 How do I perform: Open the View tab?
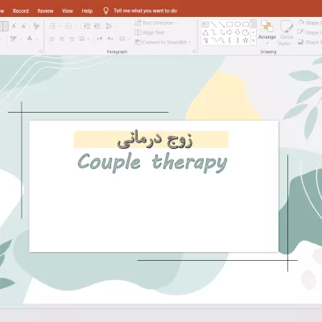(x=68, y=10)
